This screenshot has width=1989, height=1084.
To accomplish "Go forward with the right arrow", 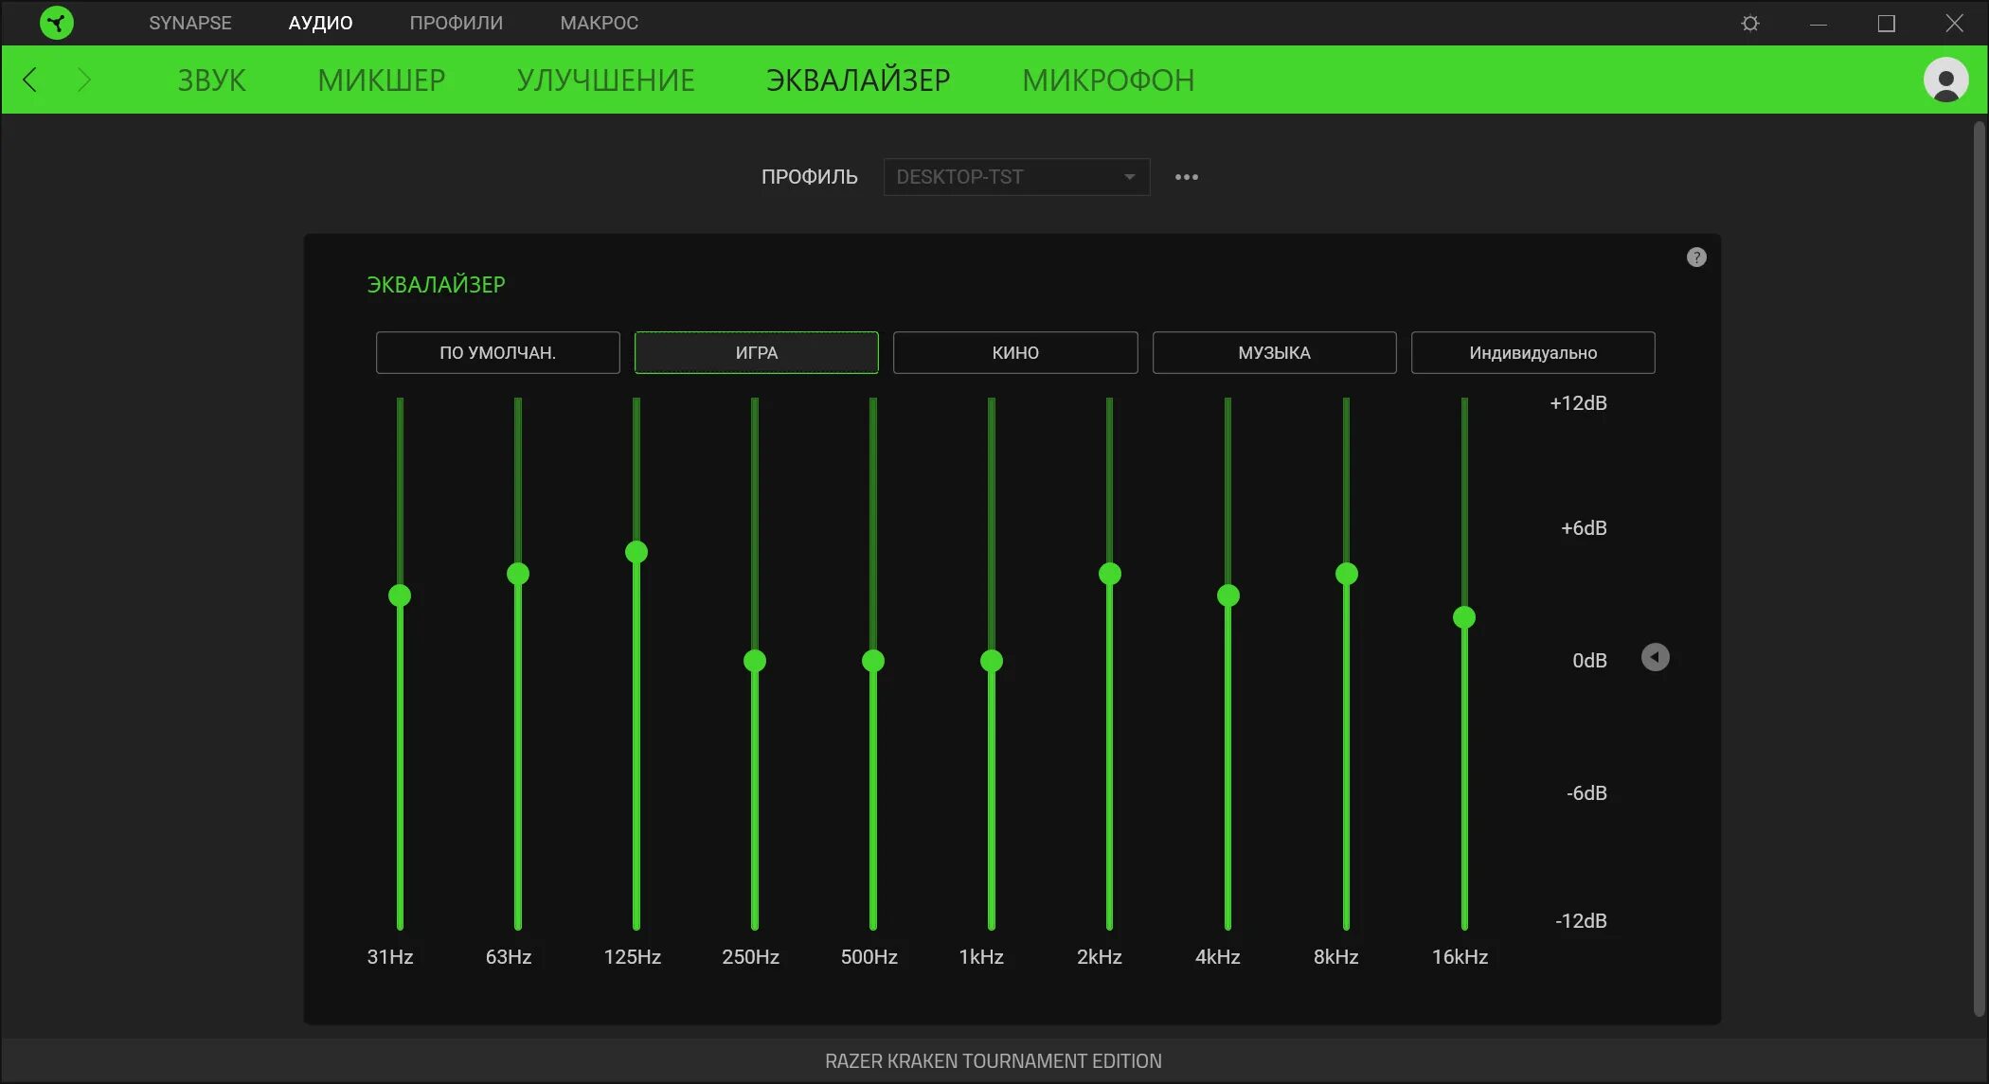I will click(83, 80).
